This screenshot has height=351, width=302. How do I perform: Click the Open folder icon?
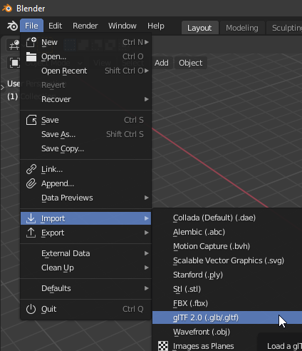point(31,56)
